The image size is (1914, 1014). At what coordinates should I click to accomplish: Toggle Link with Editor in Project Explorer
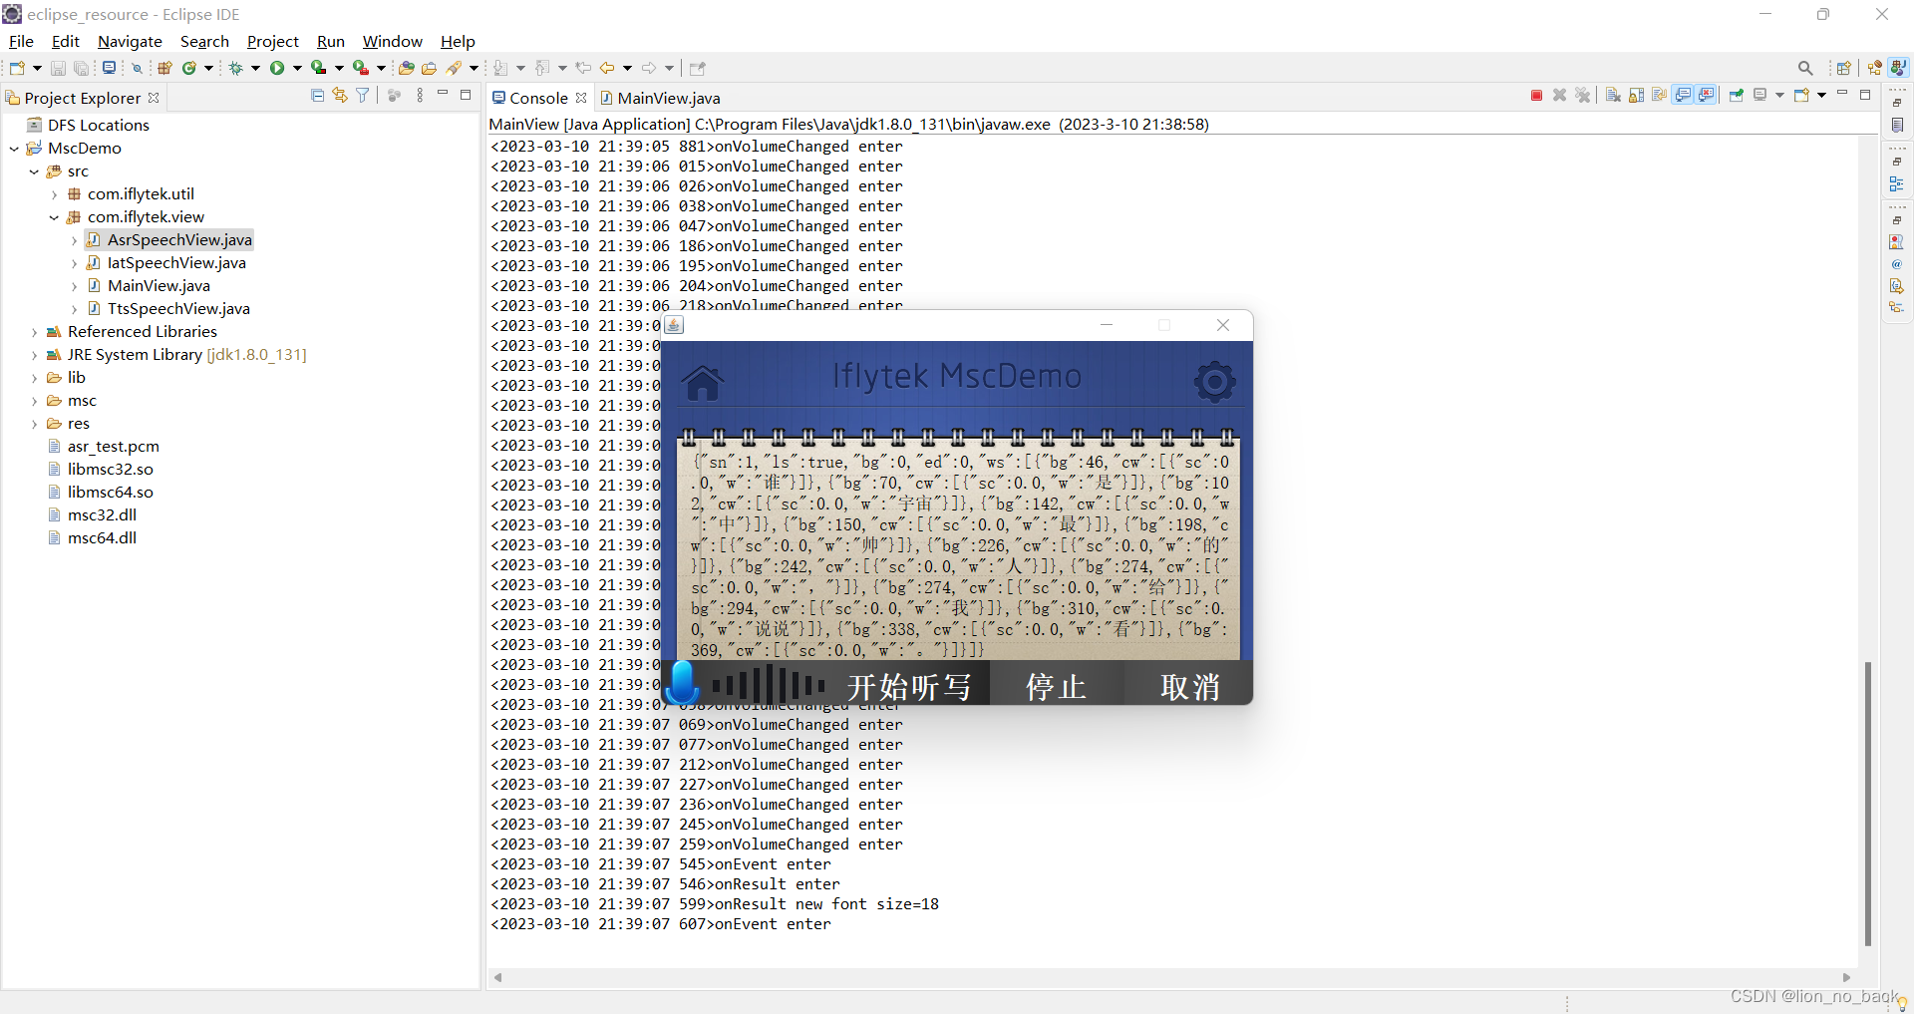coord(340,96)
